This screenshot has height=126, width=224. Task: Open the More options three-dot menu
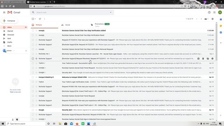coord(44,19)
